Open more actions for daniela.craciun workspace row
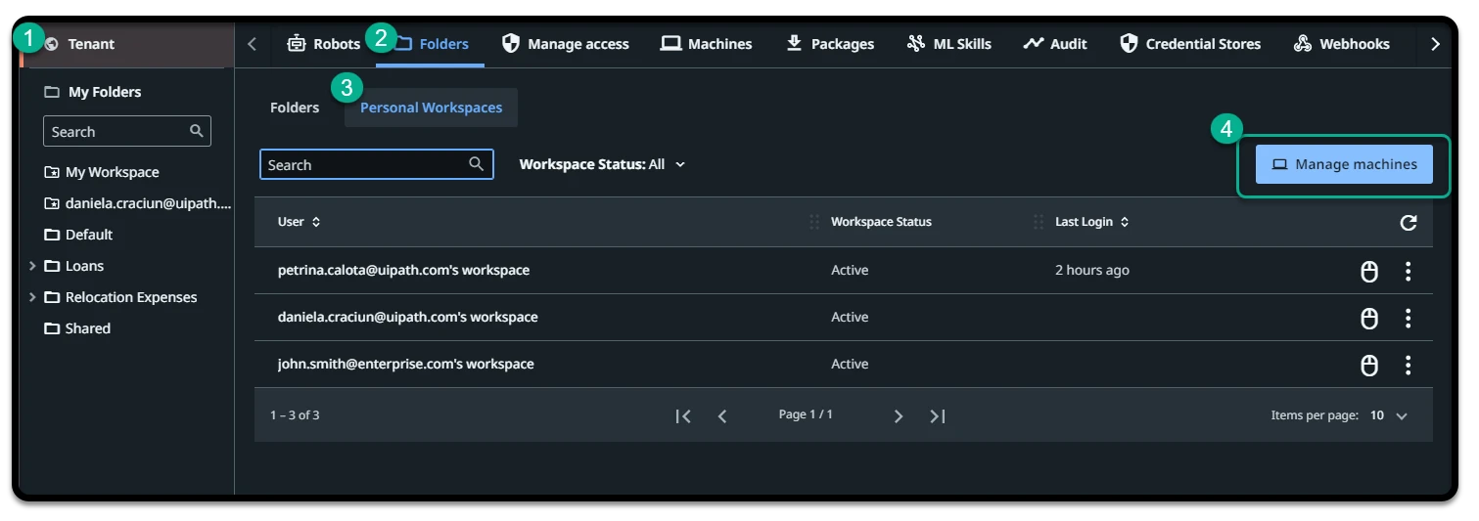 tap(1409, 318)
